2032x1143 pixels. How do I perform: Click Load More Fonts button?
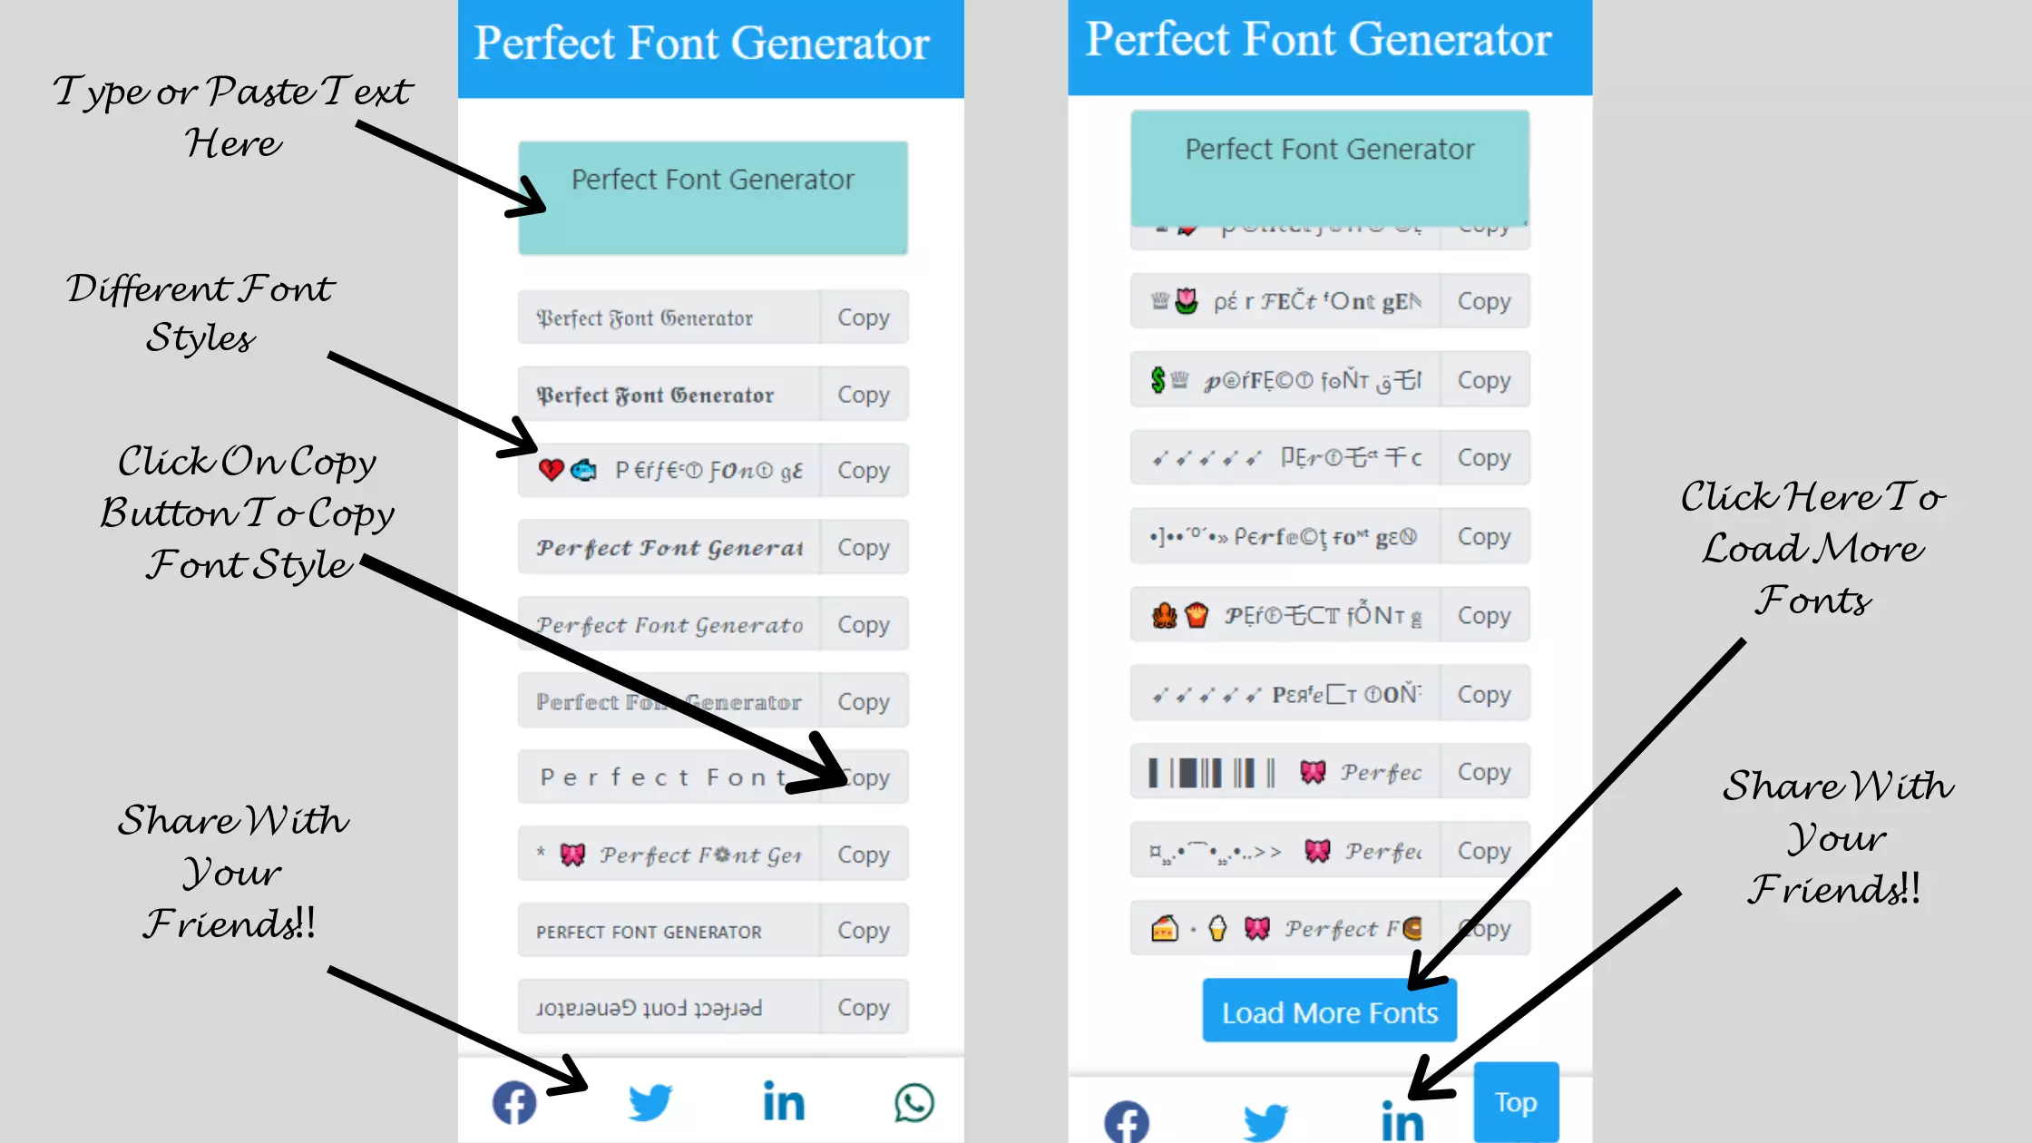click(1327, 1011)
